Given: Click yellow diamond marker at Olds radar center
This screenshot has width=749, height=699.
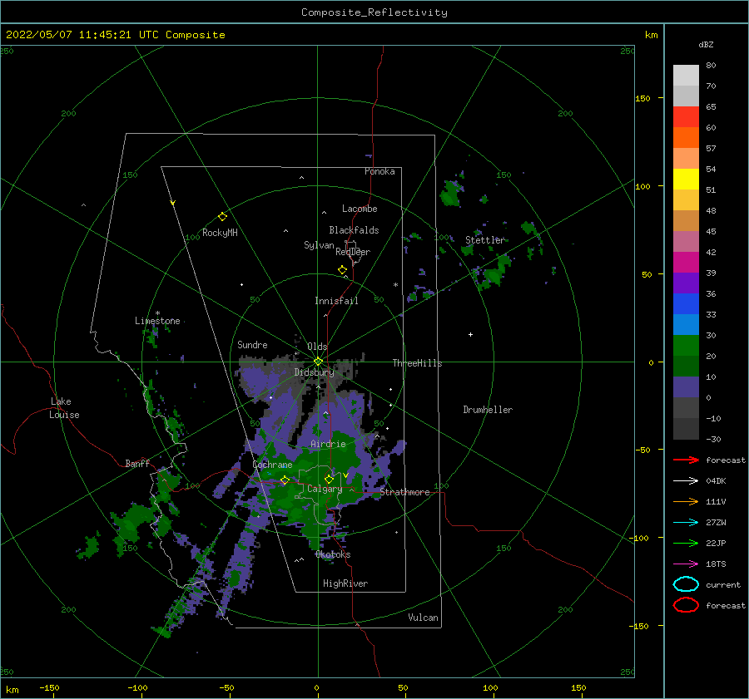Looking at the screenshot, I should click(318, 362).
